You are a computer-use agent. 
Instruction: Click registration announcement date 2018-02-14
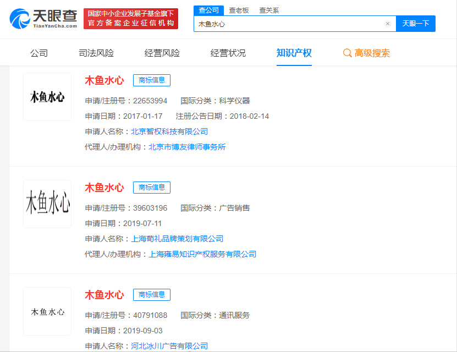[250, 116]
